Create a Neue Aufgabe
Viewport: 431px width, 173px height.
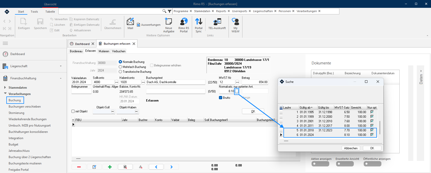click(x=169, y=25)
